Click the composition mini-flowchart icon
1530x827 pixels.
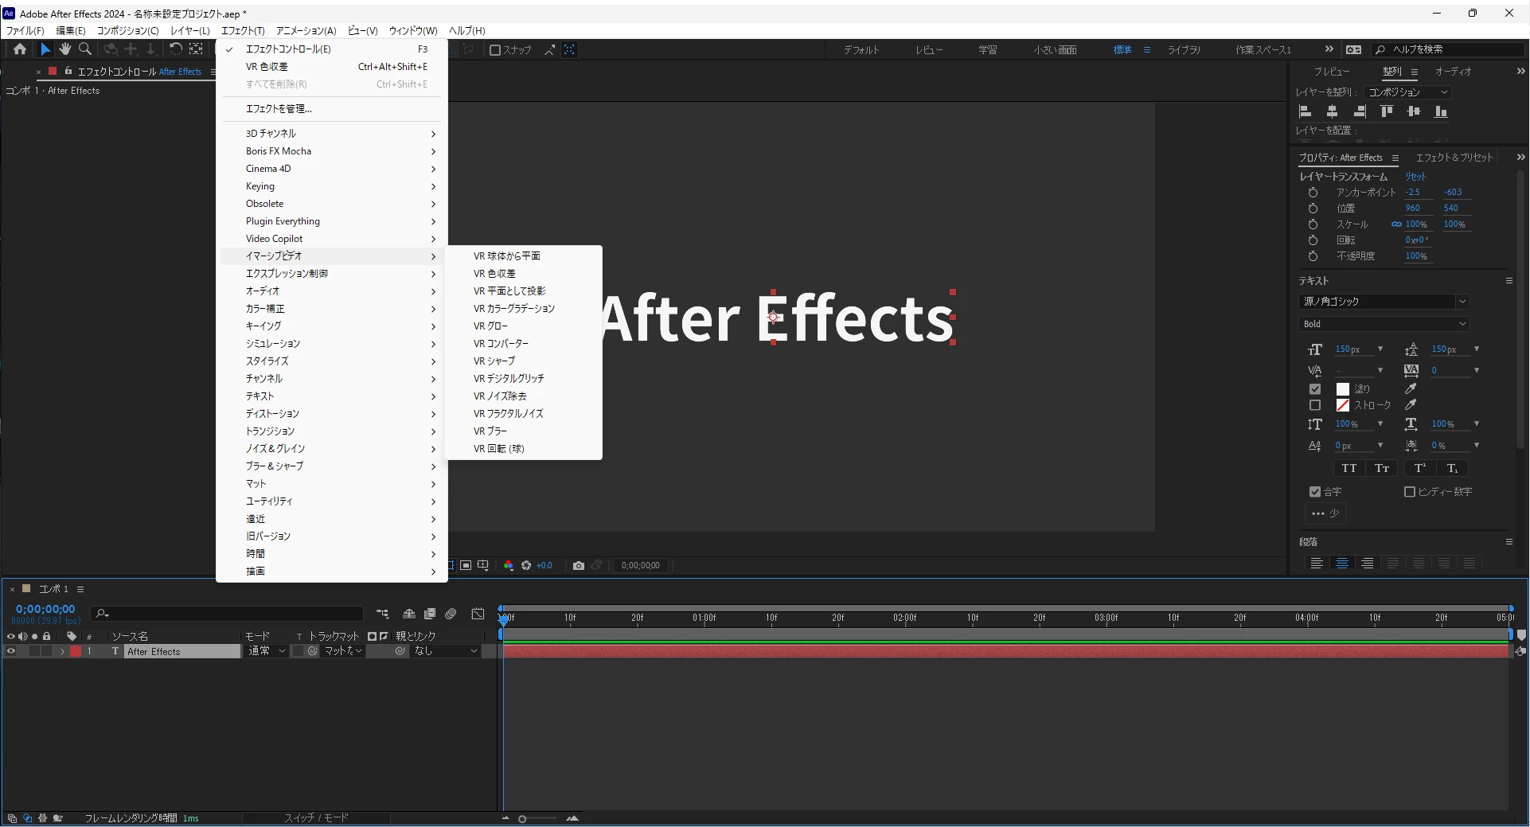[x=383, y=614]
